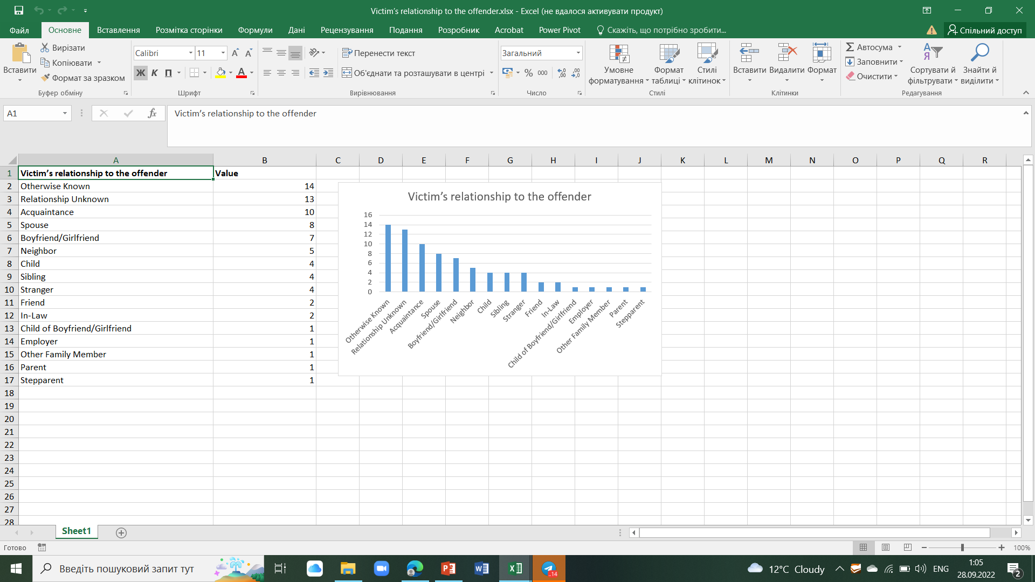Expand the Name Box dropdown arrow
The width and height of the screenshot is (1035, 582).
pos(65,113)
